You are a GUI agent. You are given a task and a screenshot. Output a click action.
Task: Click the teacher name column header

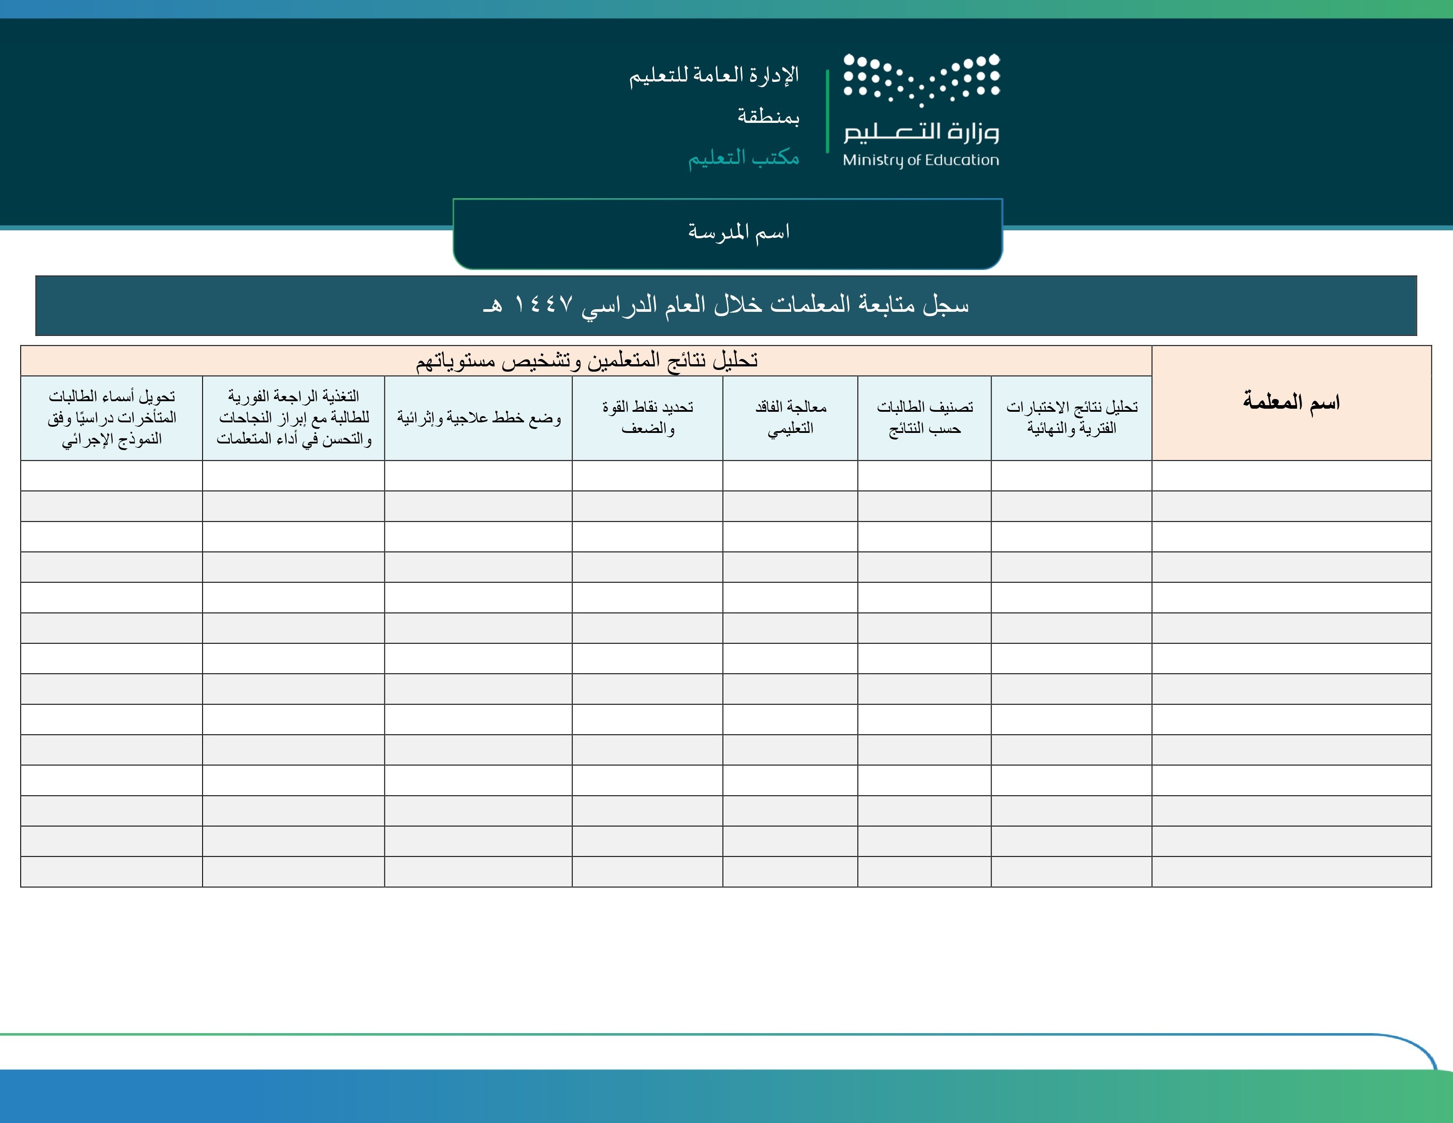1291,403
